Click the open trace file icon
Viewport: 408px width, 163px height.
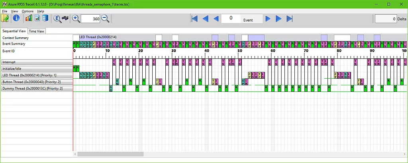(x=5, y=18)
